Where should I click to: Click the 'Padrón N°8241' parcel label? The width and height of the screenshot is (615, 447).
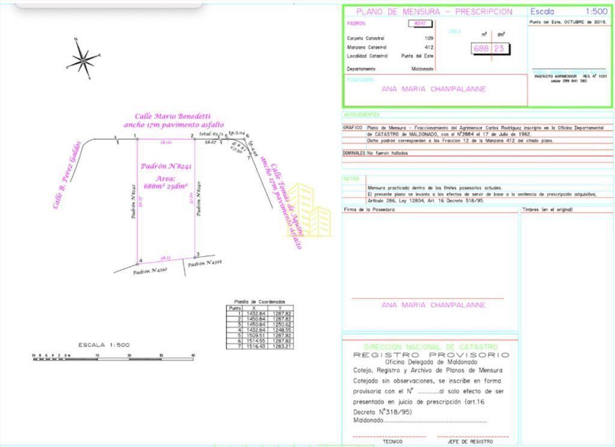click(x=166, y=166)
